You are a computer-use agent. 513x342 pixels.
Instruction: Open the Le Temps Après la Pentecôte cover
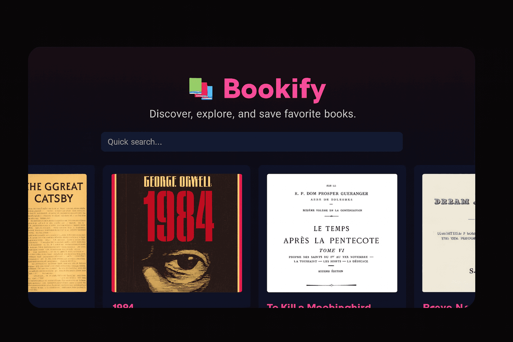coord(332,233)
